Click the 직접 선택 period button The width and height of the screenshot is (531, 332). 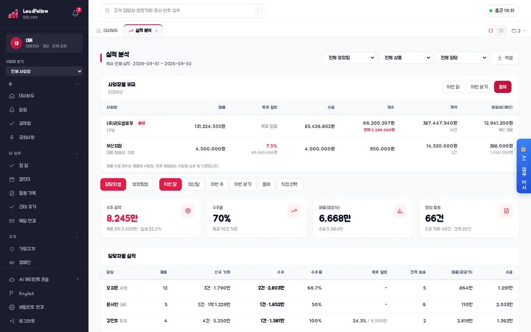tap(289, 185)
